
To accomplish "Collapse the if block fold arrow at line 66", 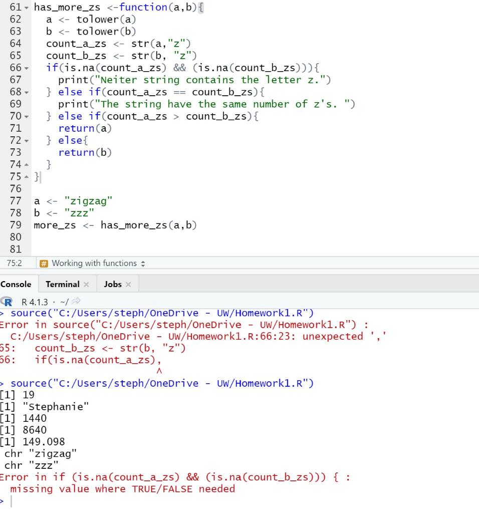I will pos(27,68).
